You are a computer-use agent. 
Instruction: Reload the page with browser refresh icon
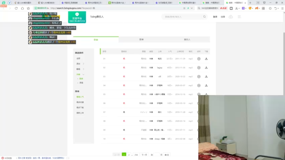16,8
